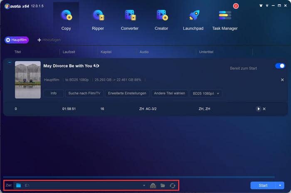Collapse the May Divorce Be with You entry
The width and height of the screenshot is (291, 193).
coord(10,62)
